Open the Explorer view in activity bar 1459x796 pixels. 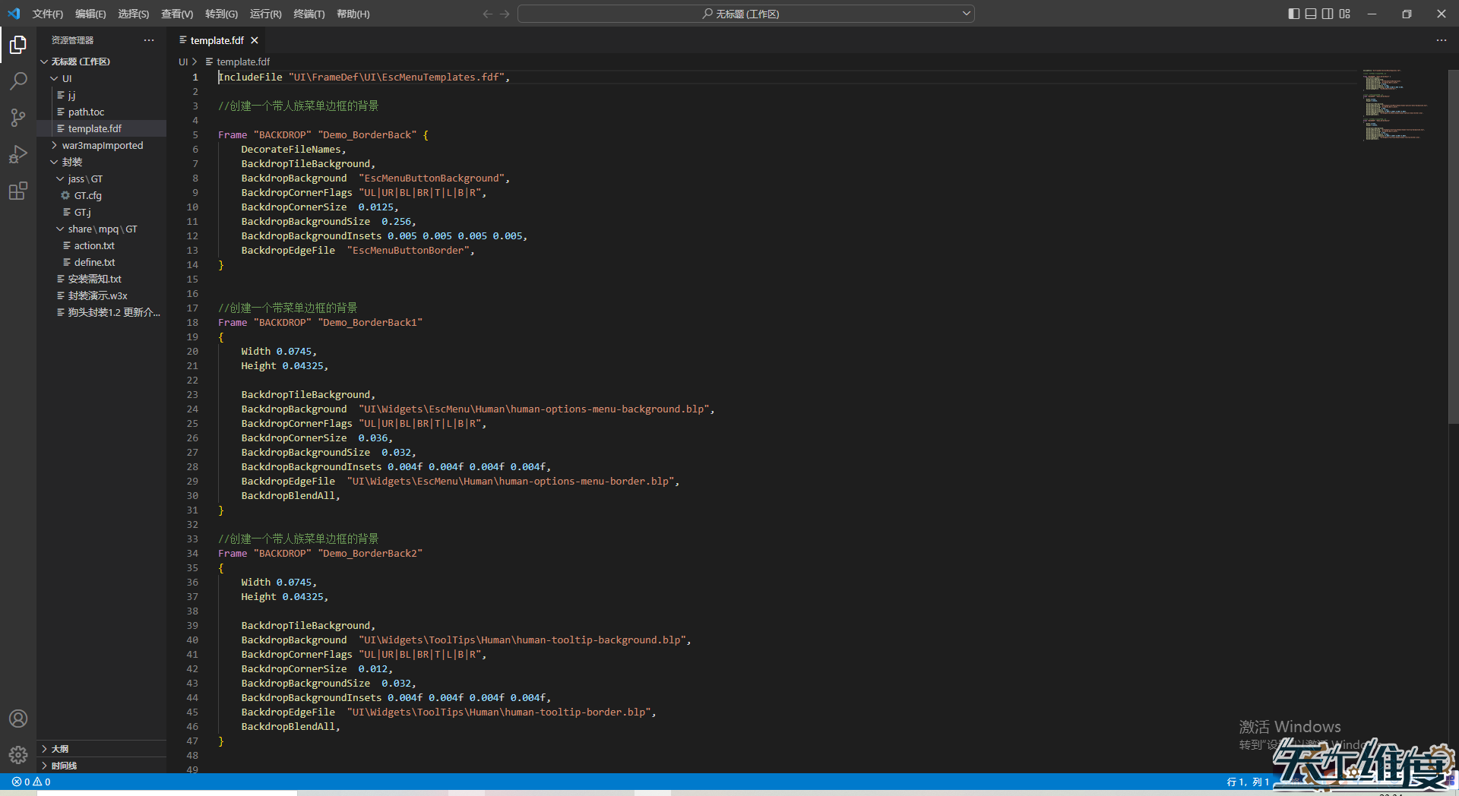click(18, 46)
